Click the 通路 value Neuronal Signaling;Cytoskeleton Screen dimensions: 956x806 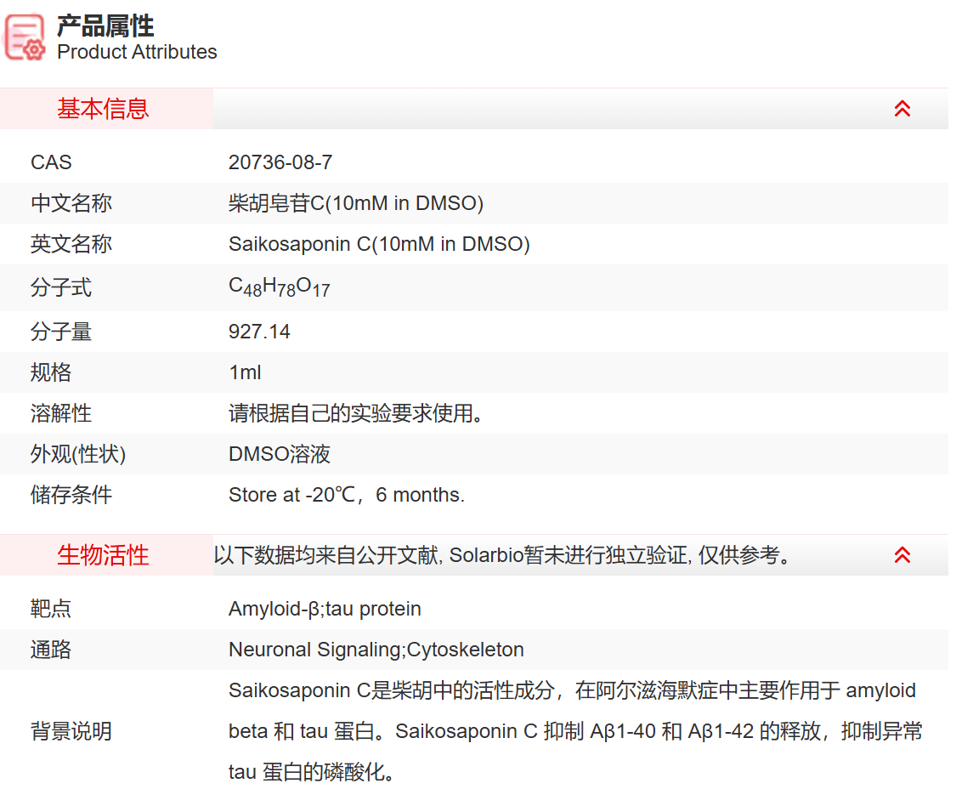[x=376, y=650]
